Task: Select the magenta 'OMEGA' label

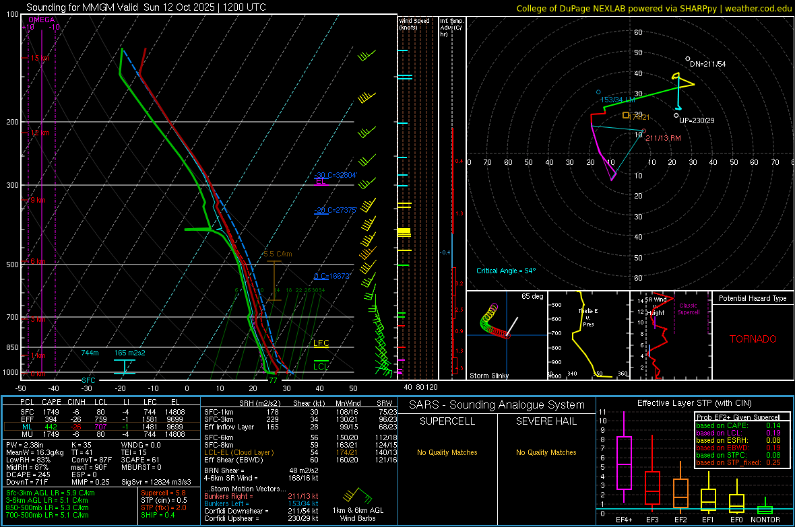Action: (x=42, y=20)
